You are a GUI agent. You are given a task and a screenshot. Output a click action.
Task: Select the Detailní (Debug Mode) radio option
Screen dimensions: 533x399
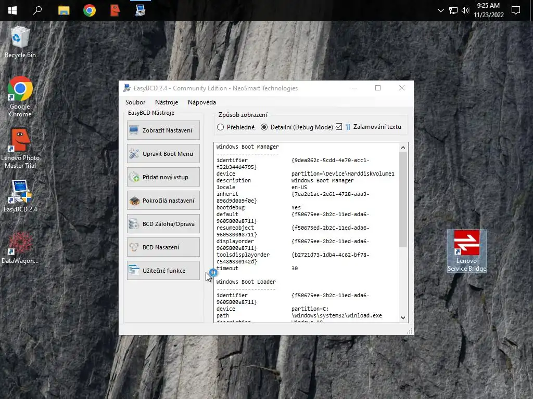click(x=297, y=127)
